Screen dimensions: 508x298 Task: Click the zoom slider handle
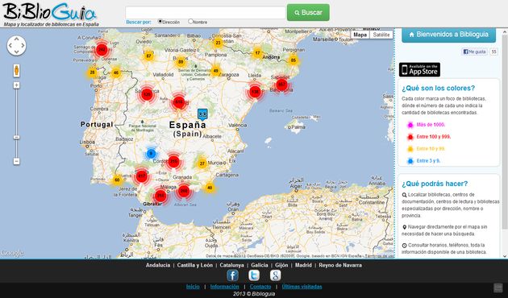coord(16,137)
